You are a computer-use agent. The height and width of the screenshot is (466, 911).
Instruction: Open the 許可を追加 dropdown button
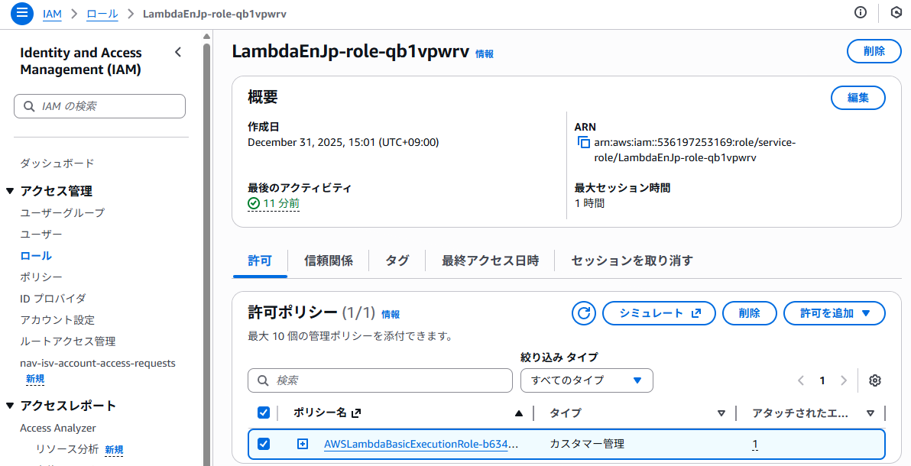[x=834, y=313]
